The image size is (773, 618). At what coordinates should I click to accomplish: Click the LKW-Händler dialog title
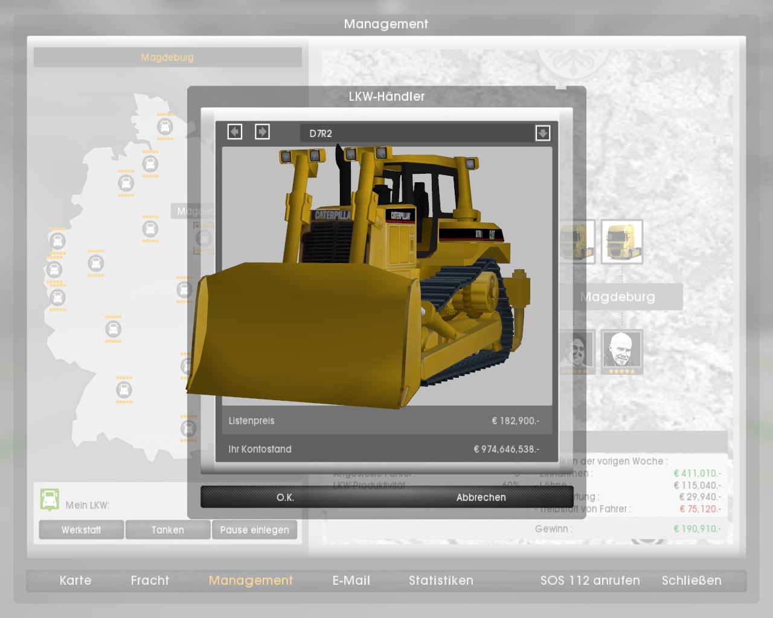click(x=386, y=97)
